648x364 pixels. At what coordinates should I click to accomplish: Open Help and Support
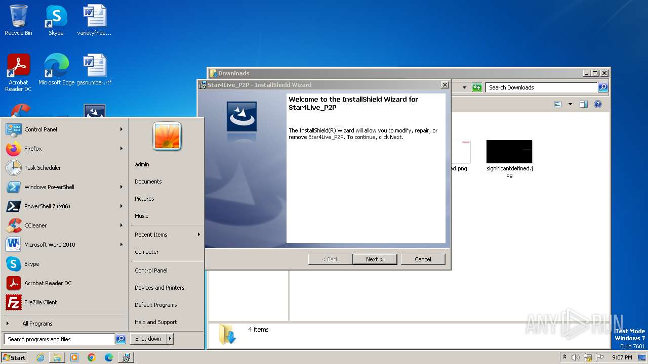tap(167, 322)
